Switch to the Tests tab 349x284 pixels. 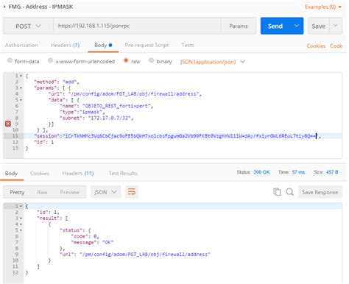[188, 45]
